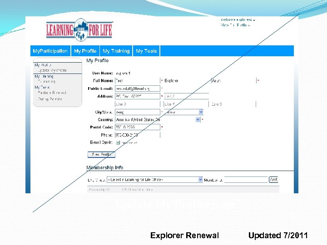Select My Profile in the sidebar
This screenshot has height=245, width=327.
point(43,65)
